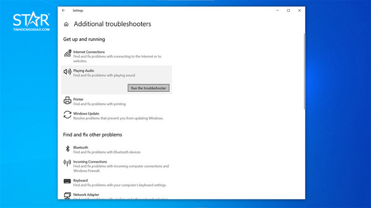Image resolution: width=371 pixels, height=208 pixels.
Task: Open the Network Adapter troubleshooter entry
Action: [x=117, y=196]
